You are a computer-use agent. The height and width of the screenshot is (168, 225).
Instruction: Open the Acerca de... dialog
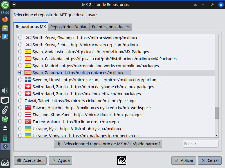point(30,160)
